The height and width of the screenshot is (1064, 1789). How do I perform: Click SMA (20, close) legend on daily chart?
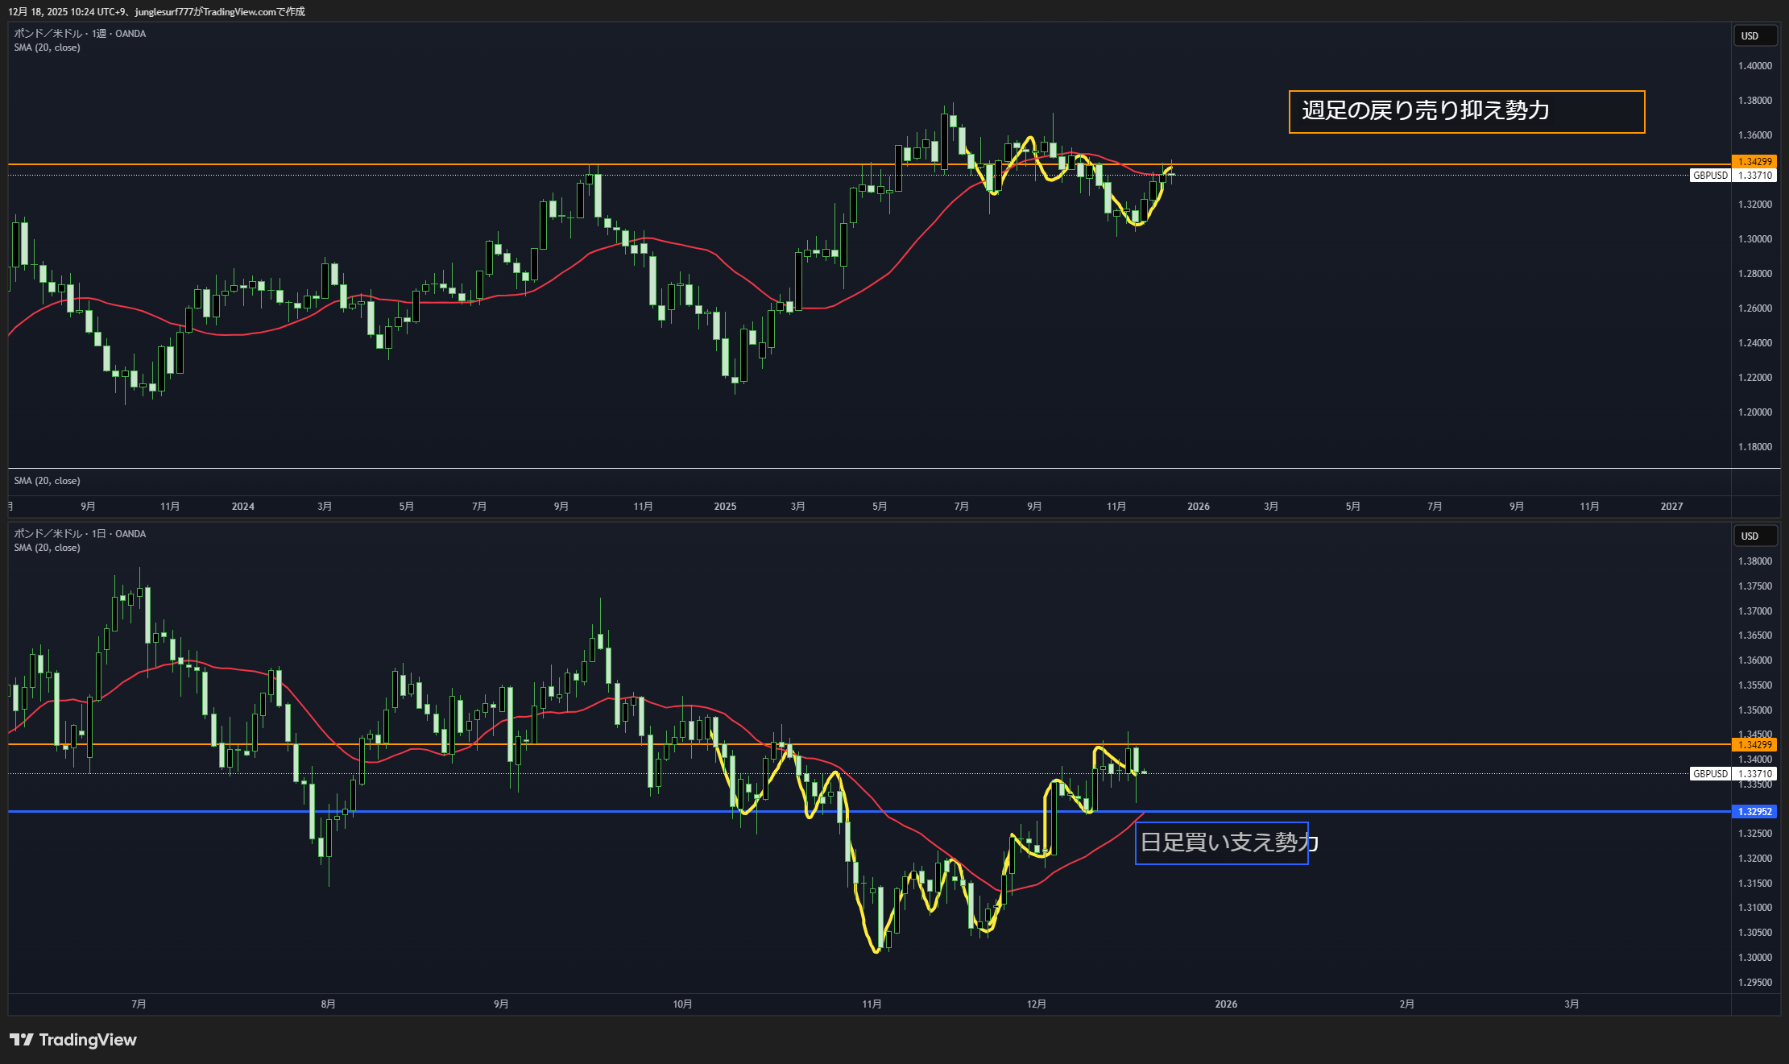[47, 548]
